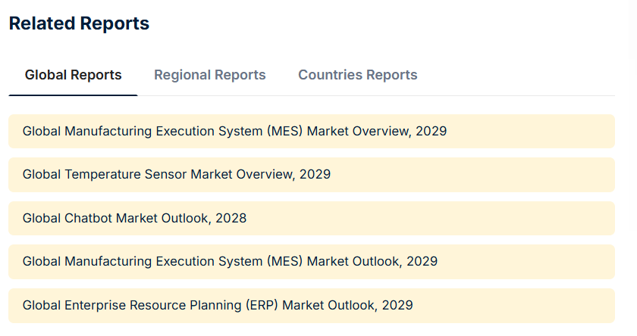This screenshot has height=336, width=637.
Task: Open Global MES Market Outlook 2029 report
Action: 230,261
